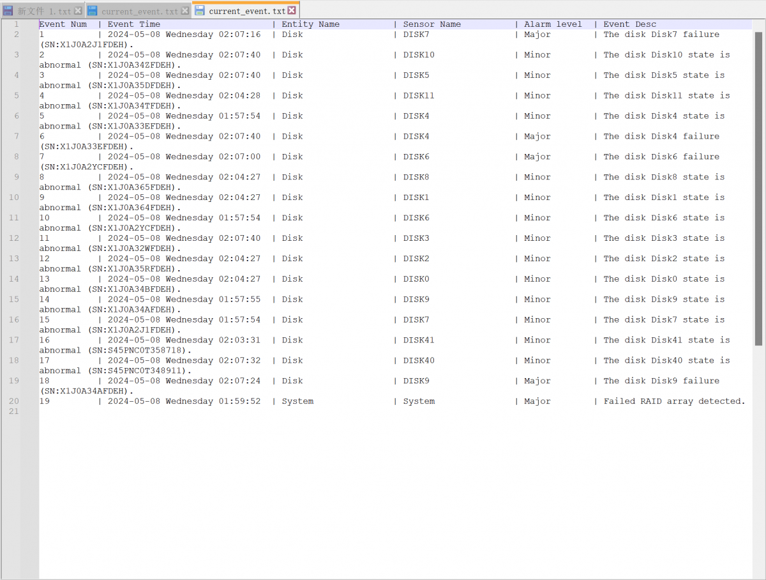
Task: Place cursor on the DISK41 sensor name
Action: [418, 340]
